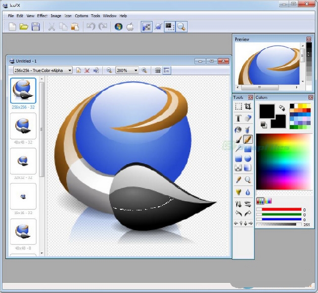Rotate the image right
This screenshot has width=318, height=293.
coord(248,213)
